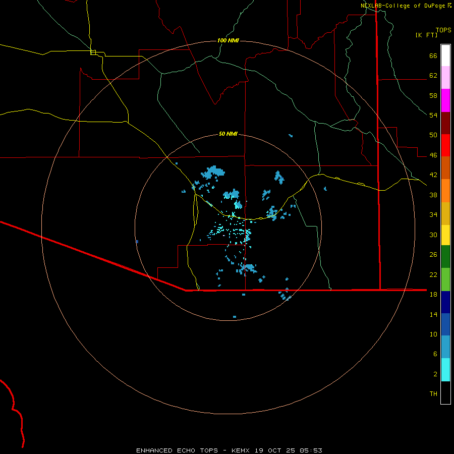Click the "66" scale label
This screenshot has height=454, width=454.
[433, 56]
